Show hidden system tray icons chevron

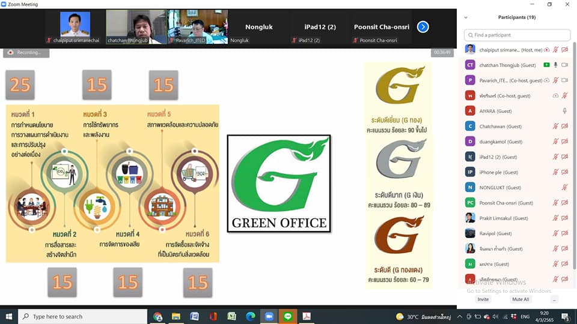tap(460, 317)
